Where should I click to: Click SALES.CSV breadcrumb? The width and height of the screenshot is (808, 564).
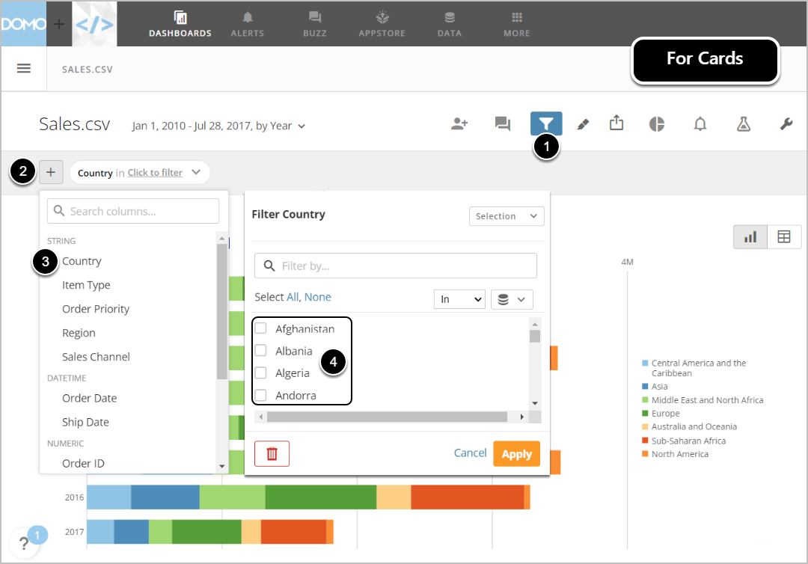(87, 70)
